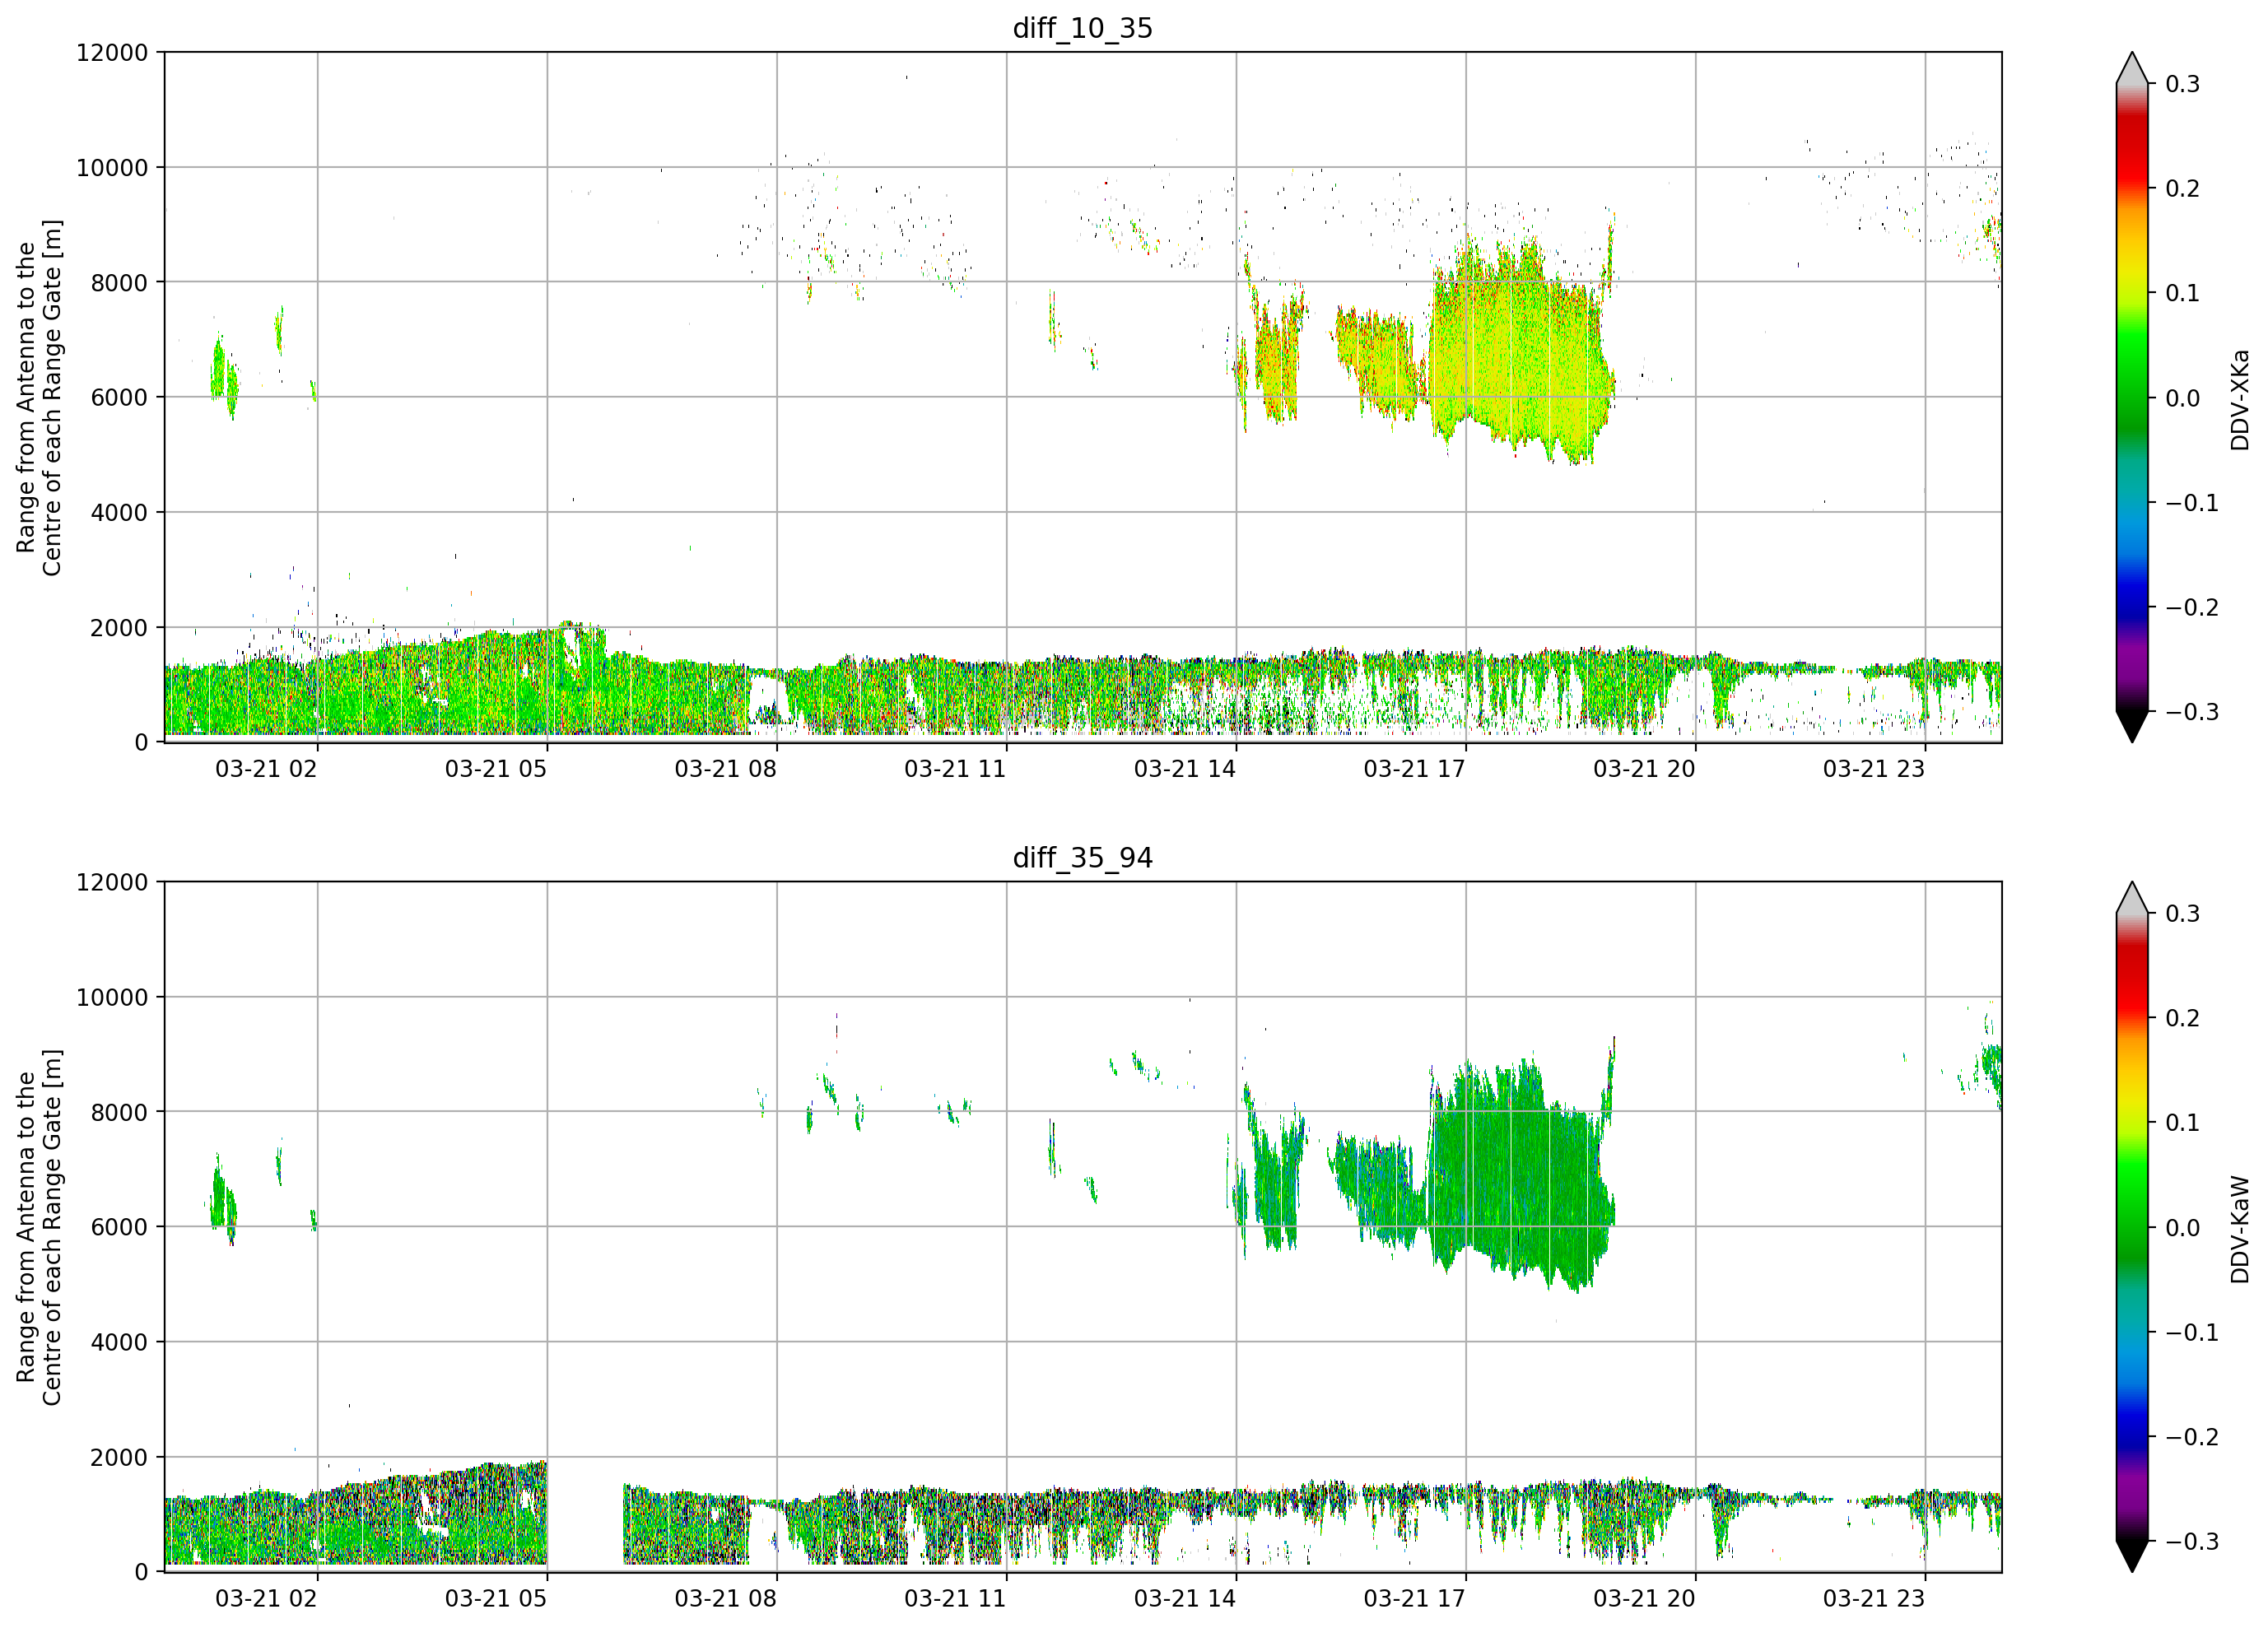Screen dimensions: 2268x1628
Task: Click the 2000 range tick of diff_10_35 plot
Action: click(x=119, y=627)
